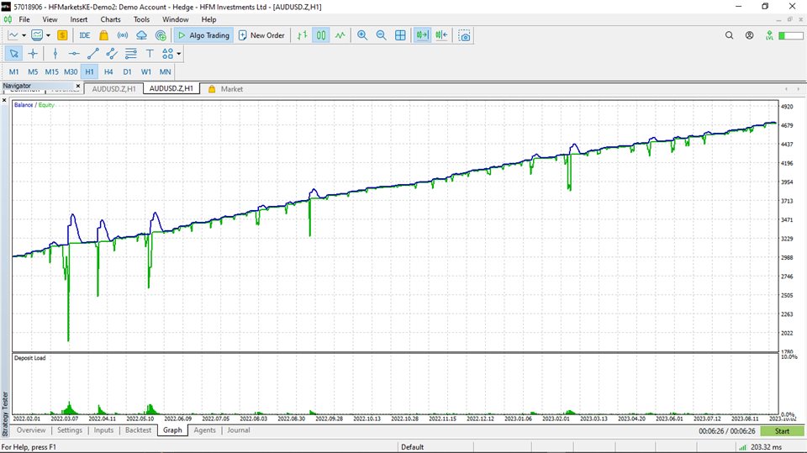The height and width of the screenshot is (453, 807).
Task: Open Strategy Tester Backtest tab
Action: 139,430
